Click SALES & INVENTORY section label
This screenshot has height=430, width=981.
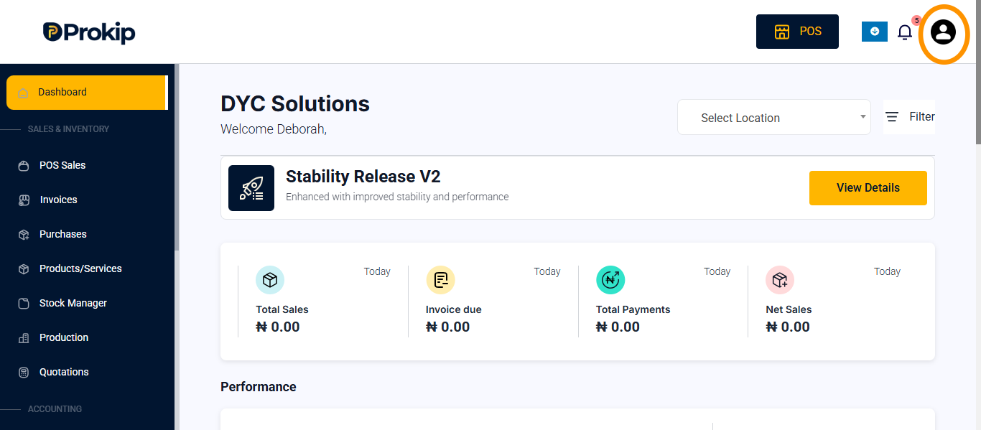68,129
